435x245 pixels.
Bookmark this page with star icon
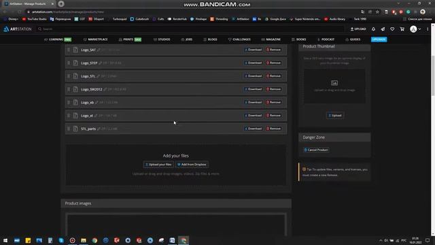point(377,12)
